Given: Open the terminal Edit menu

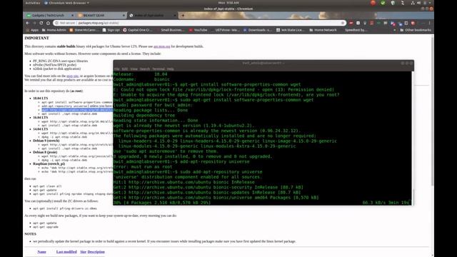Looking at the screenshot, I should (x=125, y=69).
